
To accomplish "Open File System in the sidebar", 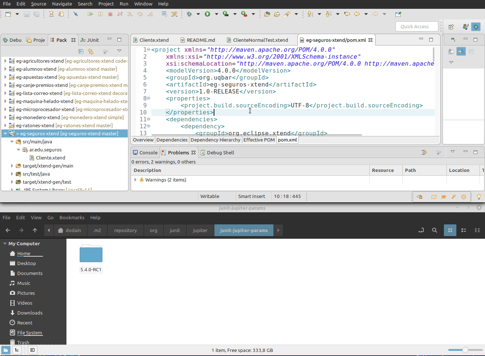I will 29,333.
